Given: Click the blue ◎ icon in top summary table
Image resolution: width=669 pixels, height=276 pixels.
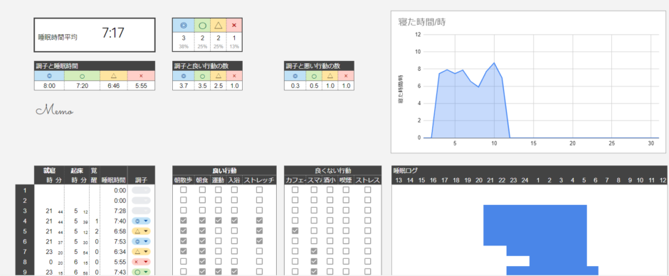Looking at the screenshot, I should tap(184, 25).
